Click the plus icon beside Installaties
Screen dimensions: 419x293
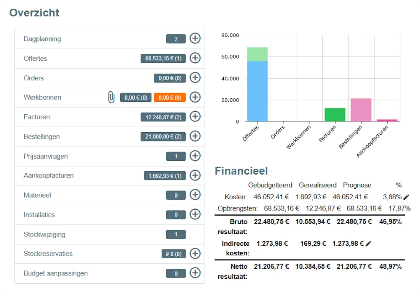195,214
